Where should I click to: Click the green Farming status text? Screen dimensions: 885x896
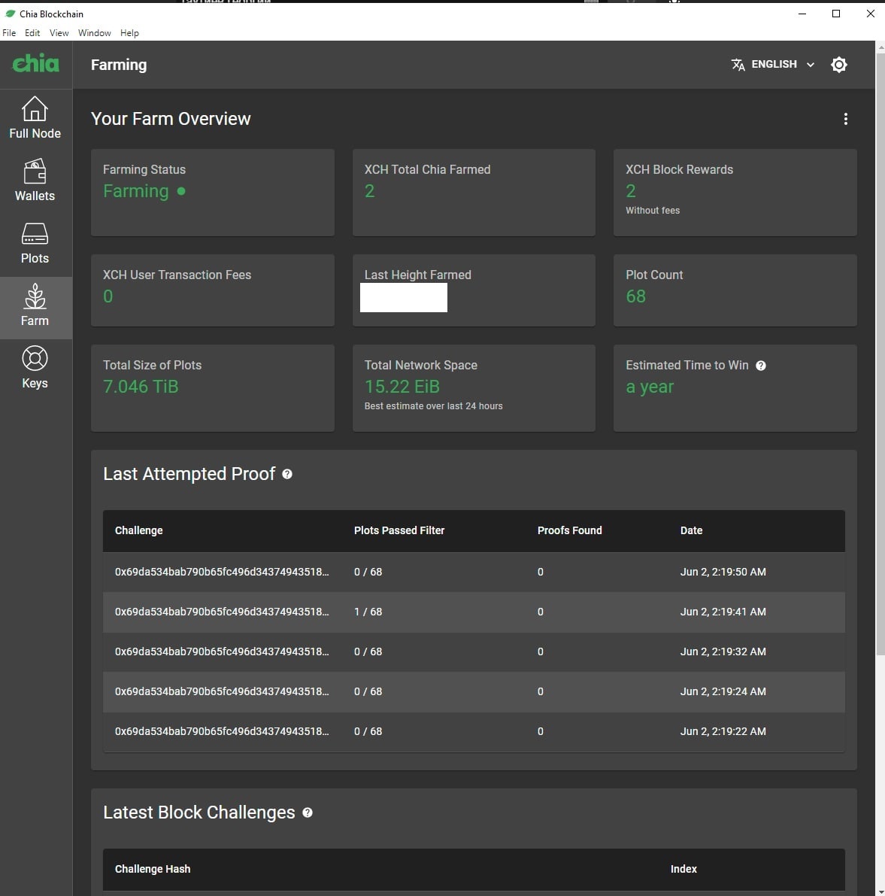[x=136, y=191]
